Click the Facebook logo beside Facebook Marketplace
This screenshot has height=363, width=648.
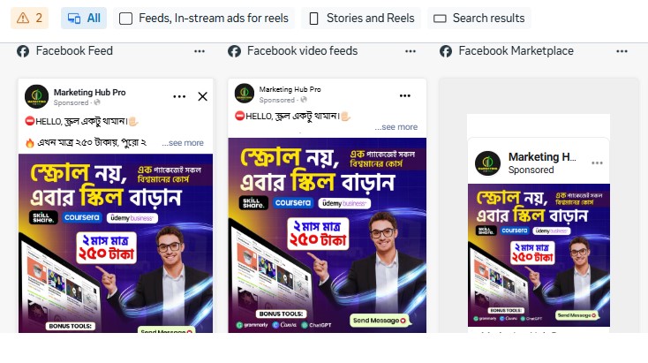446,51
